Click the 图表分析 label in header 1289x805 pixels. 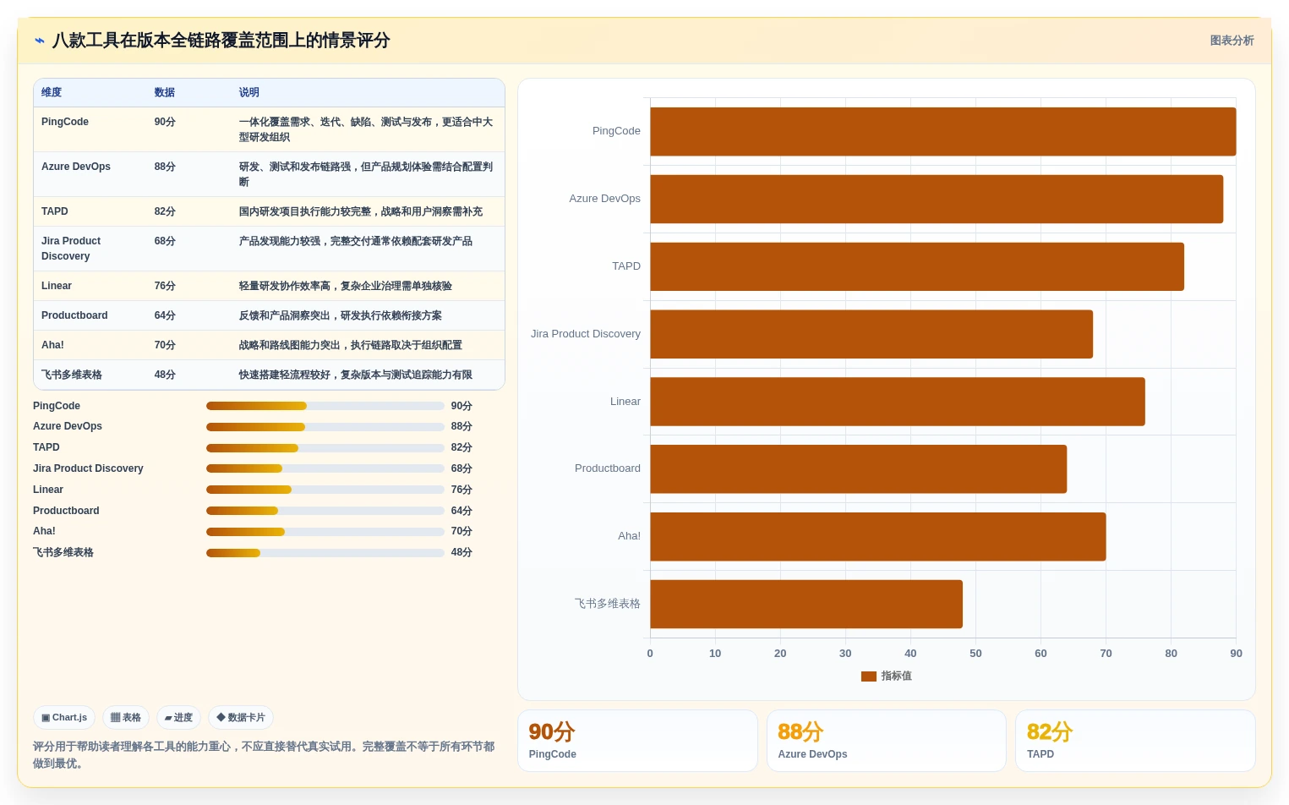[1232, 41]
